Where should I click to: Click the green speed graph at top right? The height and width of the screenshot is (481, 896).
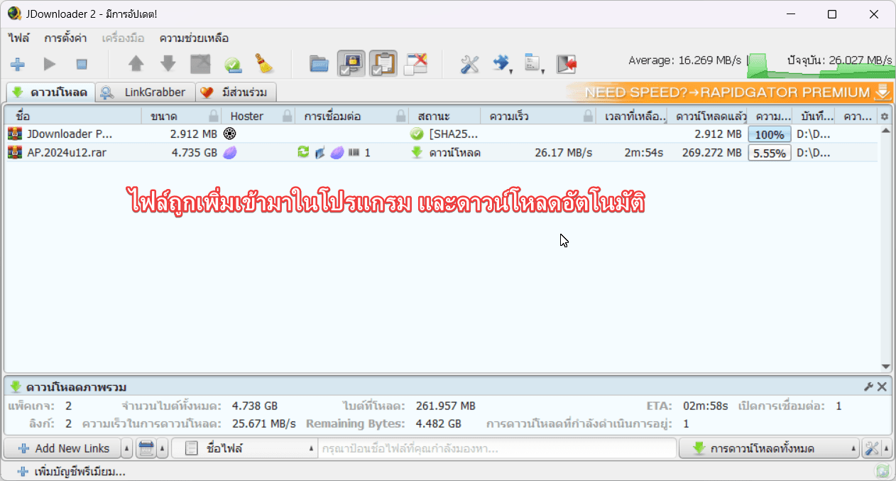pyautogui.click(x=820, y=65)
